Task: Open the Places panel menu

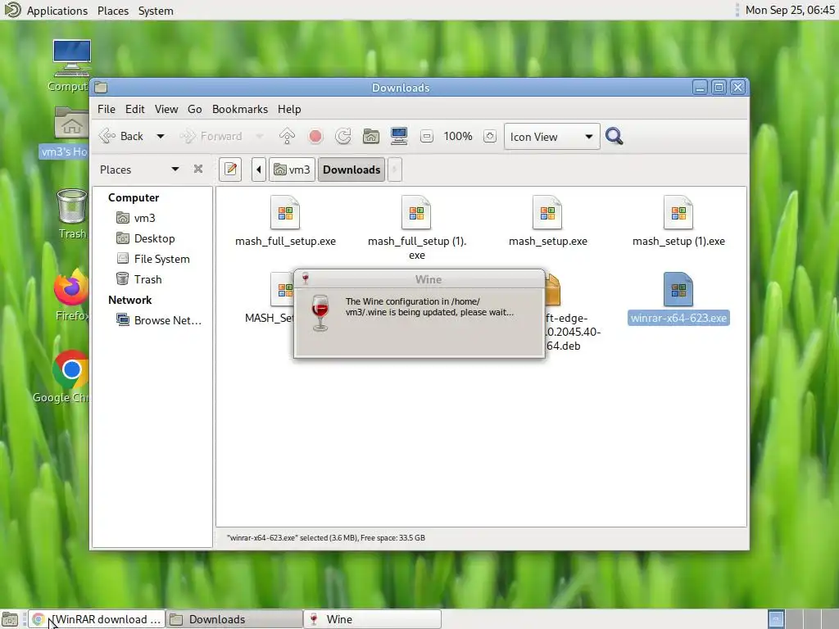Action: tap(113, 11)
